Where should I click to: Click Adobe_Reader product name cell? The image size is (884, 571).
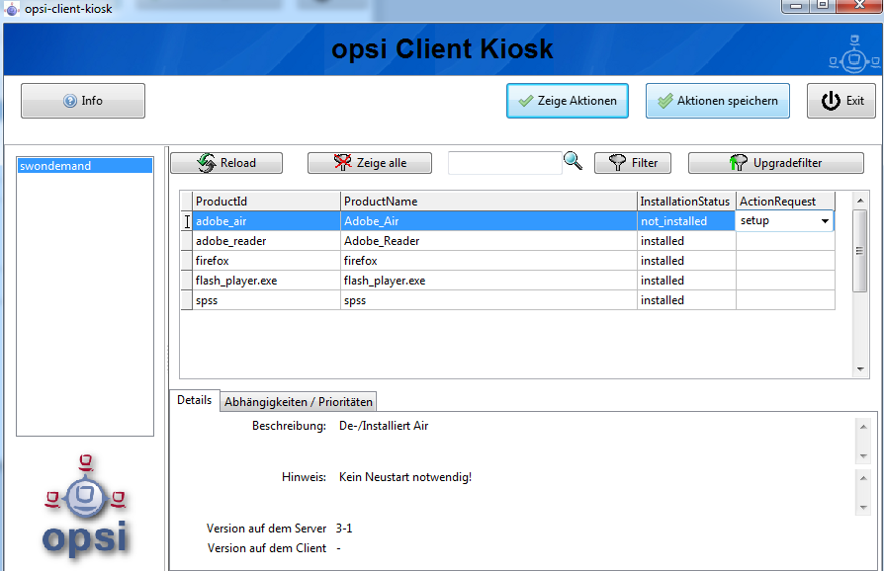point(488,241)
